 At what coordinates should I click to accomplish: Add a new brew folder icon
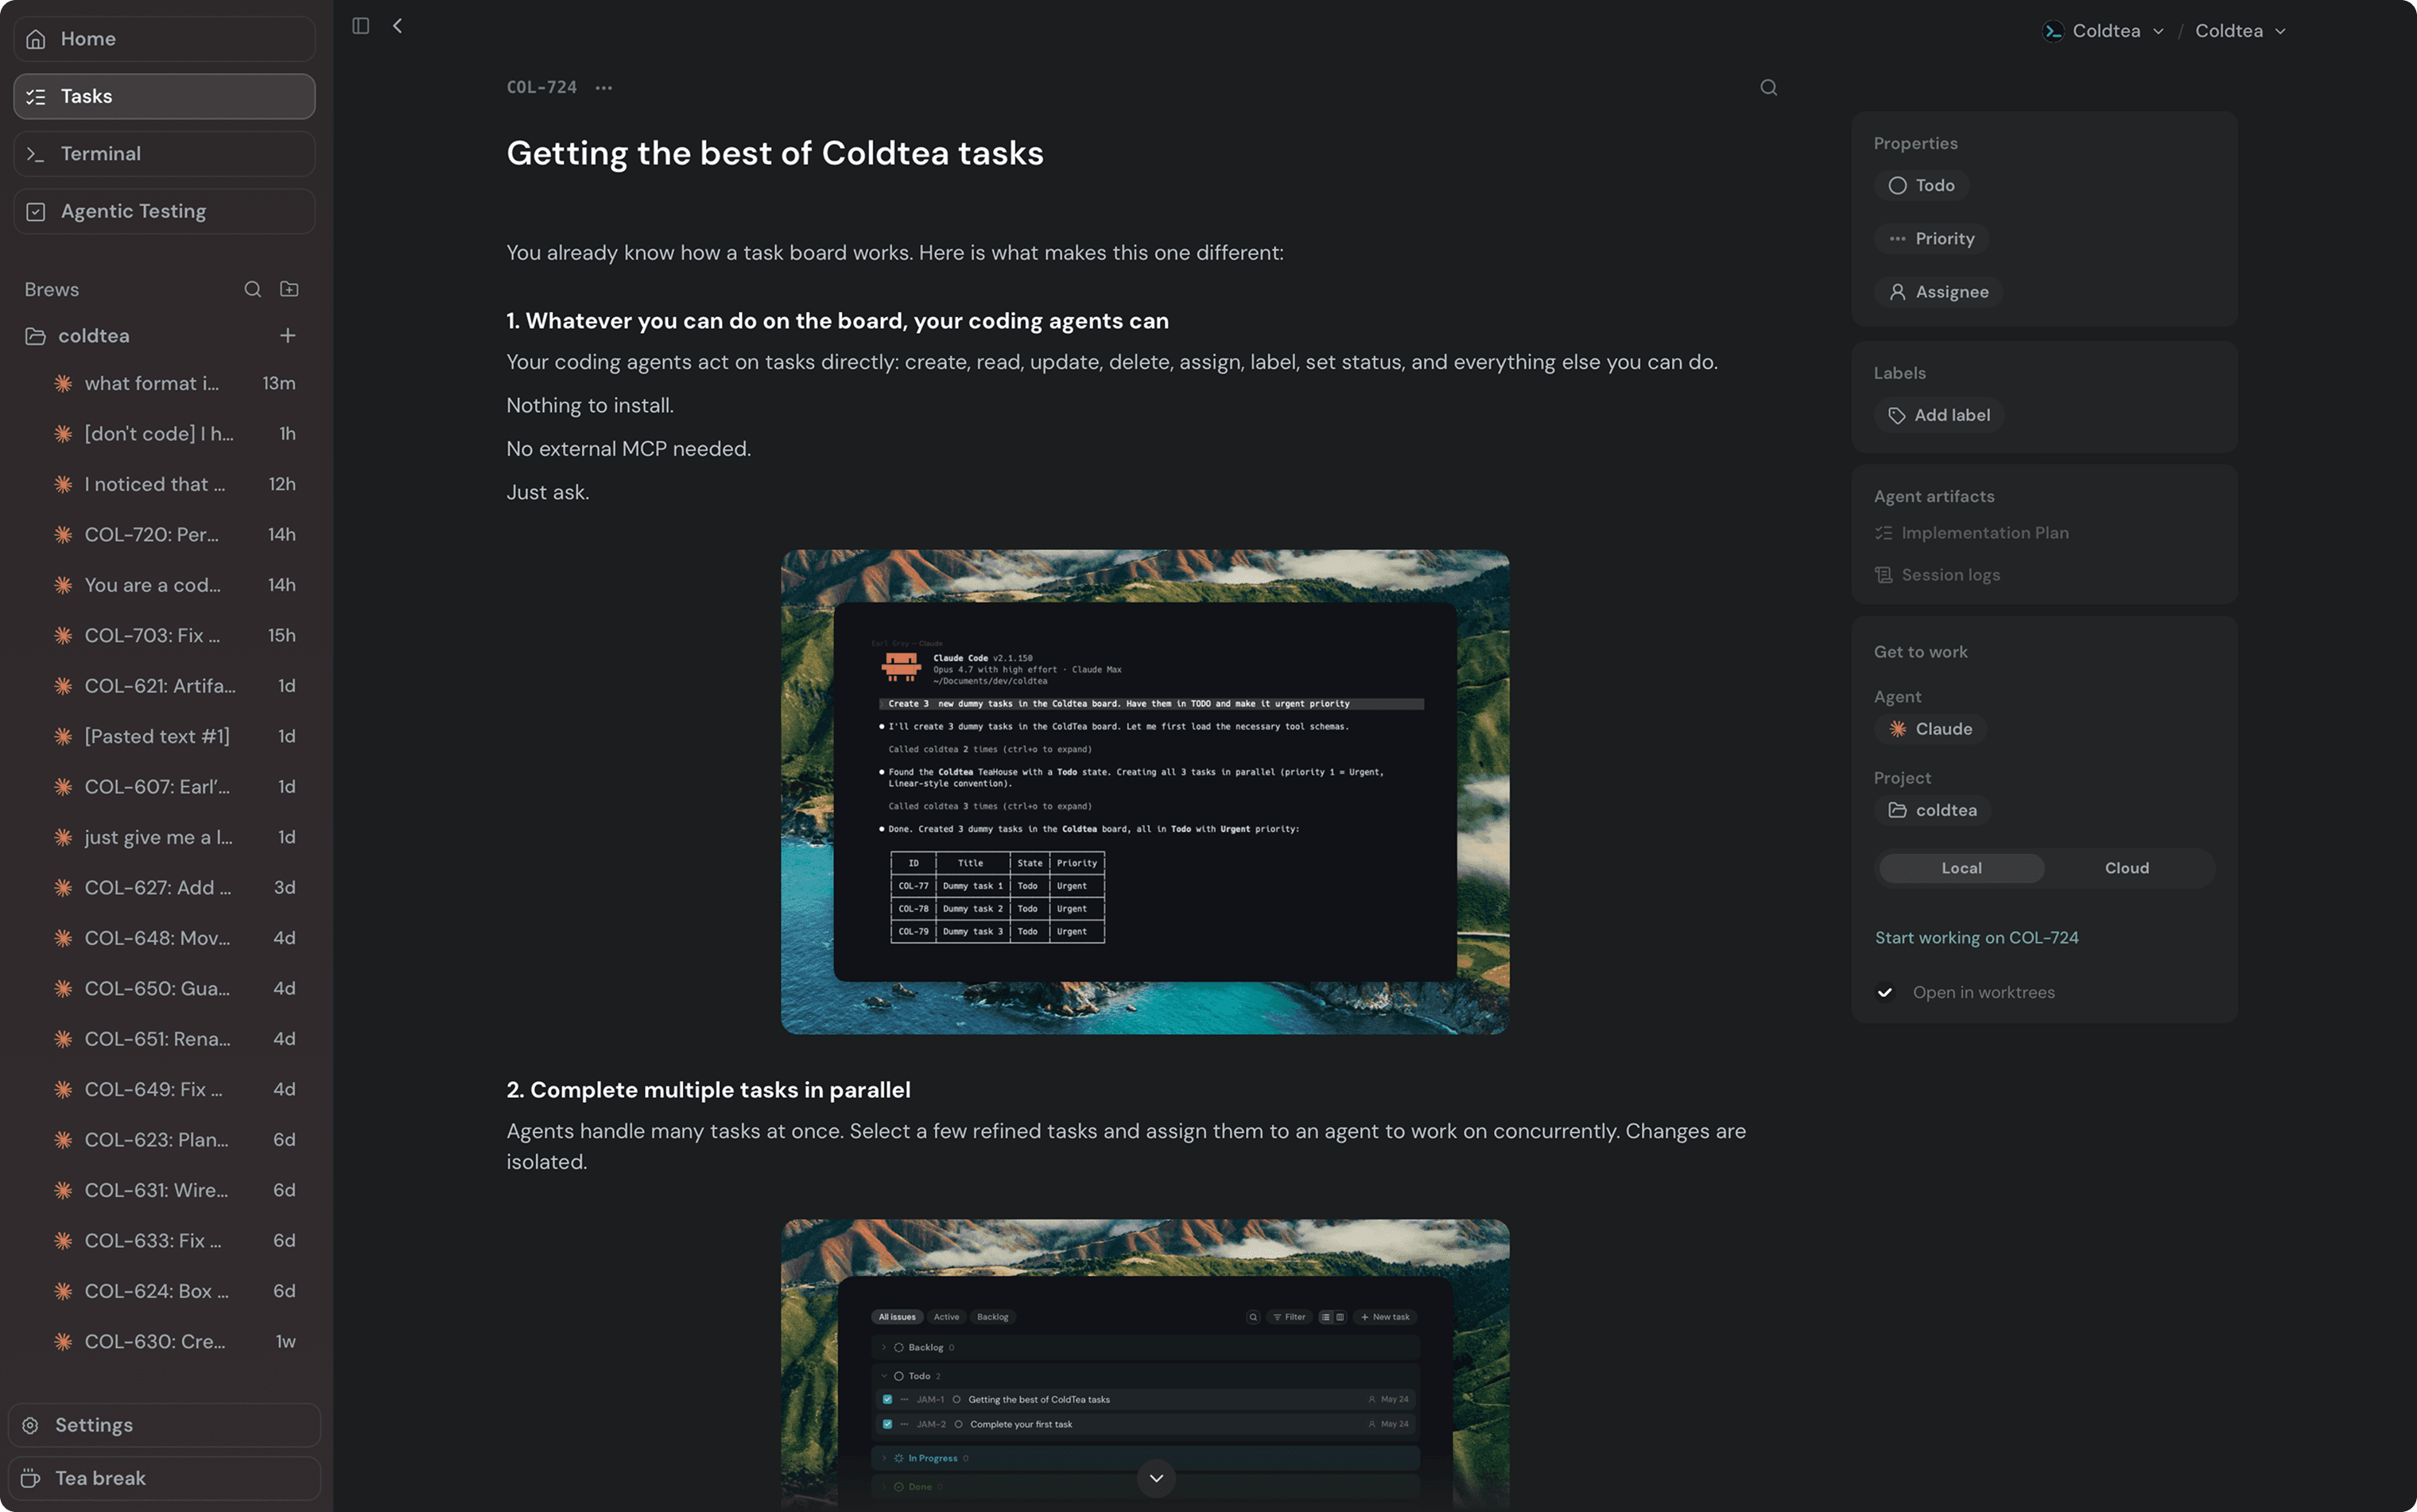point(289,289)
